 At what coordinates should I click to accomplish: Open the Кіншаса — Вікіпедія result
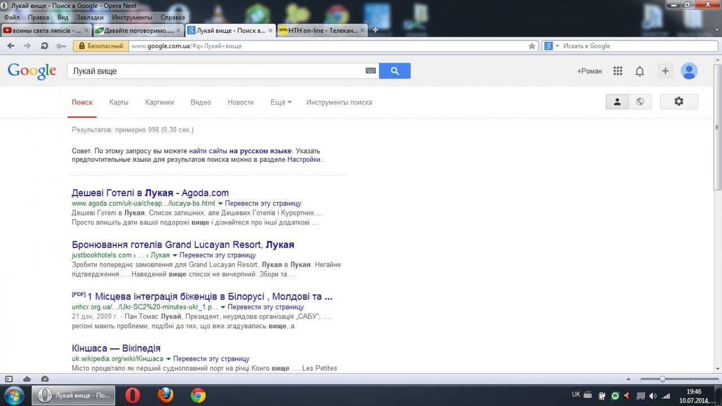click(x=116, y=348)
